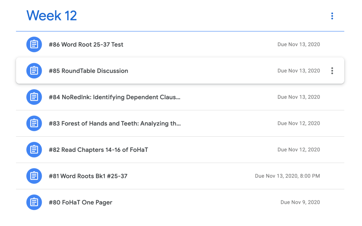Click assignment icon for #84 NoRedInk
This screenshot has width=362, height=226.
(34, 97)
